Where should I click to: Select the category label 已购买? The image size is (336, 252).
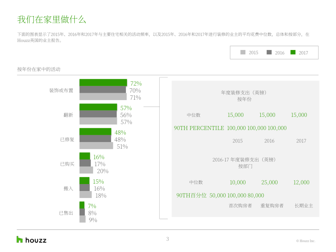click(67, 164)
